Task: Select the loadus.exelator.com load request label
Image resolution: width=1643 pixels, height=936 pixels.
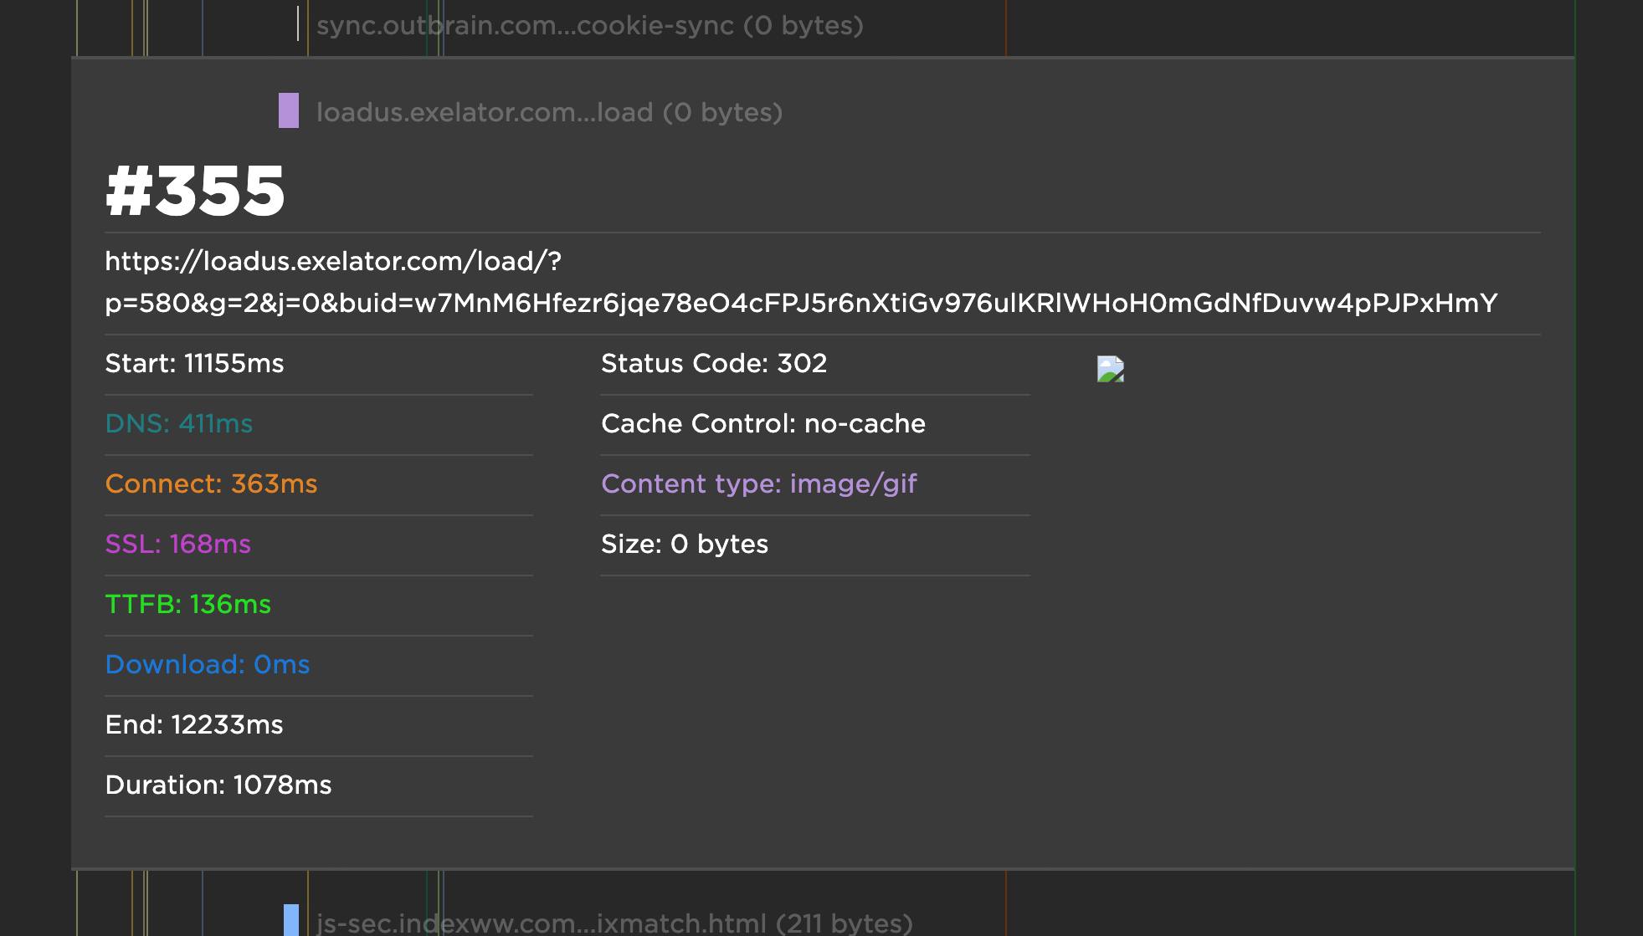Action: (x=549, y=112)
